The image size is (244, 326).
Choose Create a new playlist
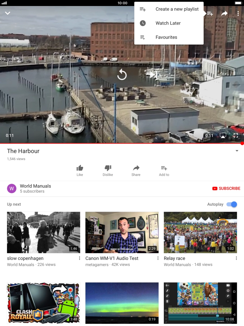(177, 9)
